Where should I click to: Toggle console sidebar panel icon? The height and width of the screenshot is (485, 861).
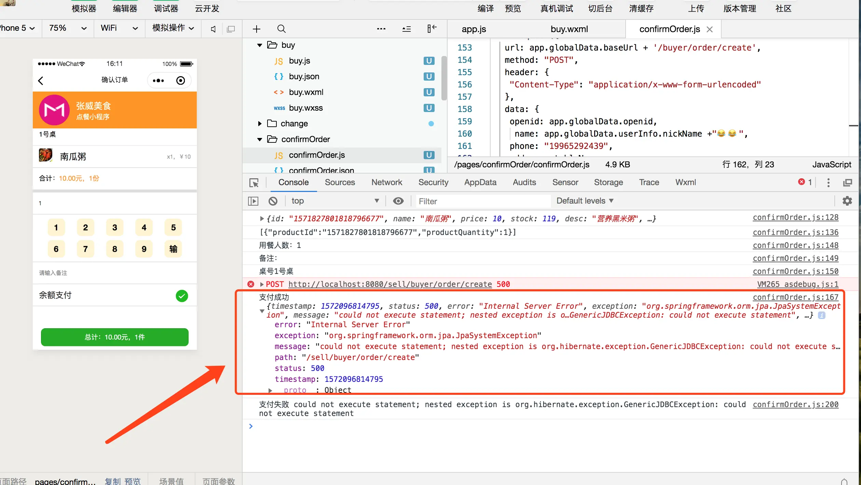tap(253, 201)
